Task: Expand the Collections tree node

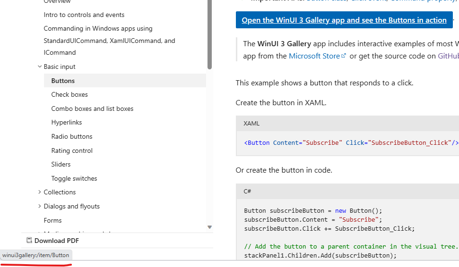Action: pos(40,192)
